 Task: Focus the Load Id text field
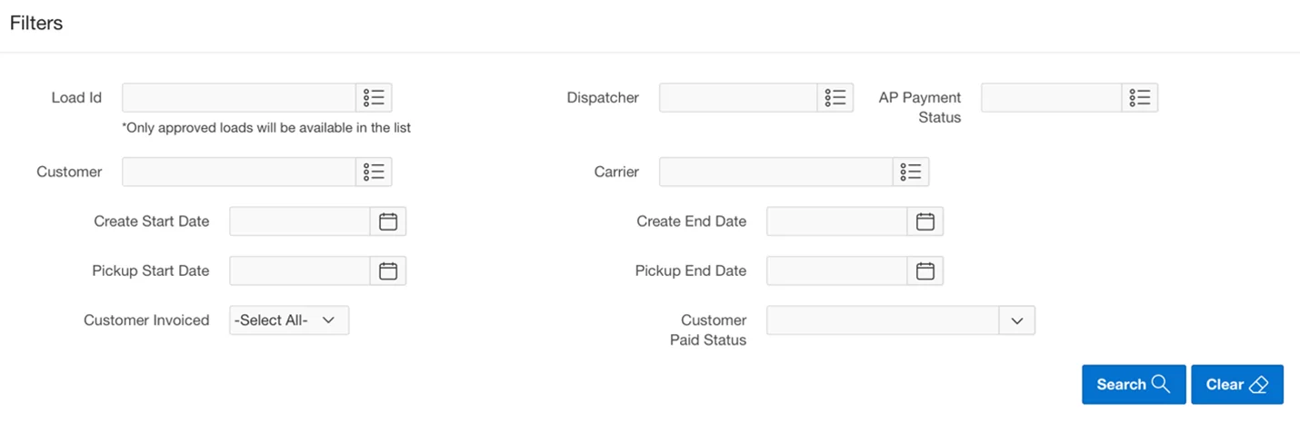click(238, 98)
